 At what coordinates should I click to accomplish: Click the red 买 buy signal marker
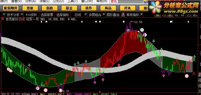point(194,74)
